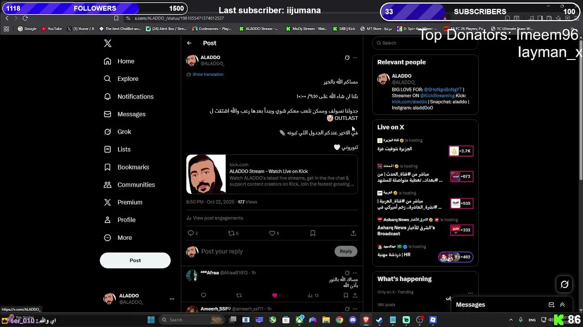The height and width of the screenshot is (327, 583).
Task: Open Premium from the sidebar
Action: [123, 202]
